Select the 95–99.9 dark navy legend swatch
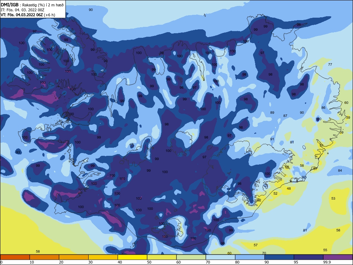This screenshot has width=353, height=265. (309, 257)
